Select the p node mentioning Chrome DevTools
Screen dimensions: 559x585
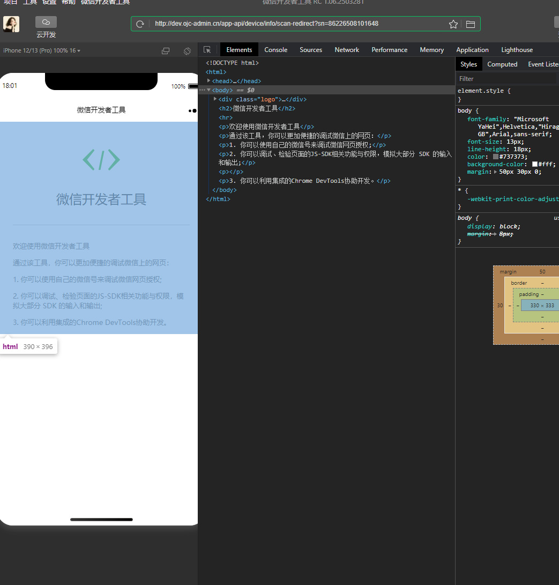[x=304, y=181]
